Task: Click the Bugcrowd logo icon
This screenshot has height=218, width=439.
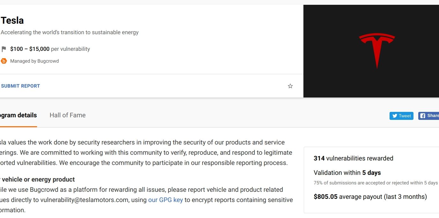Action: pos(4,61)
